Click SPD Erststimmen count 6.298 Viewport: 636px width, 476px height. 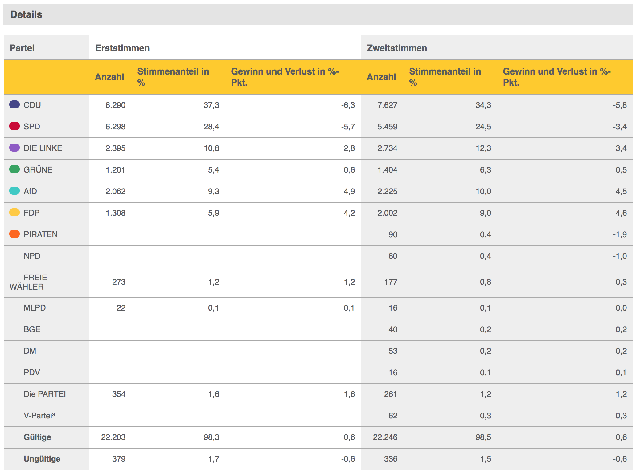(x=115, y=127)
